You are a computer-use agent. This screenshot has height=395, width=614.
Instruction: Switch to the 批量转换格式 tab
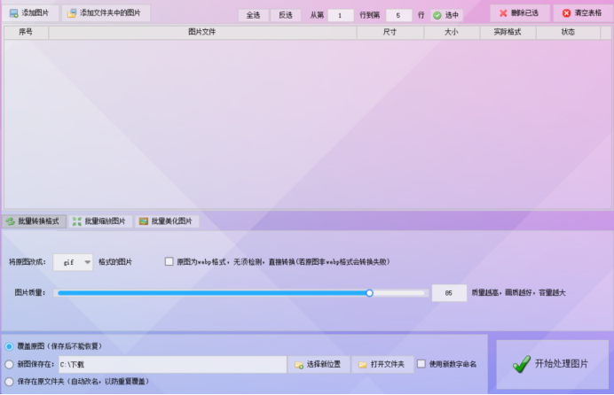pos(34,221)
